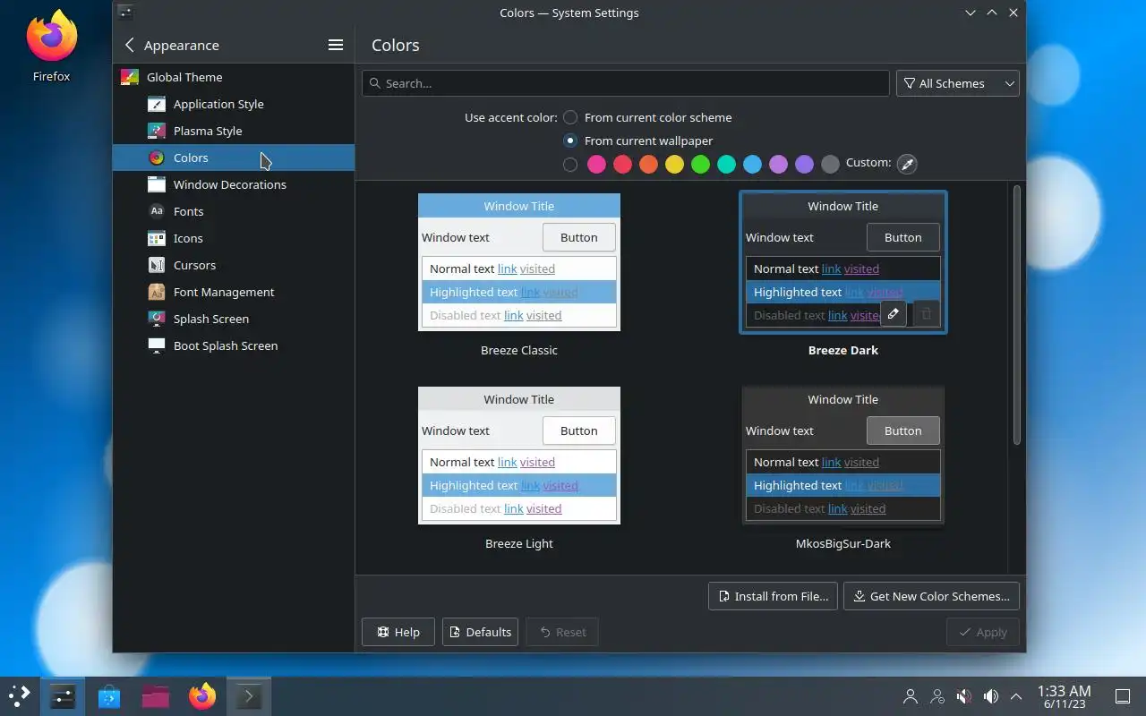Viewport: 1146px width, 716px height.
Task: Choose the light blue accent color
Action: 752,164
